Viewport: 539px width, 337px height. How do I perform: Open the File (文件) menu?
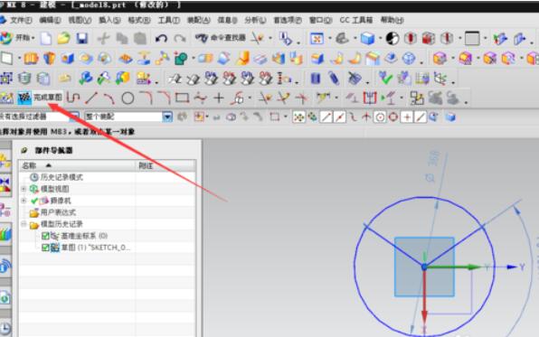(21, 20)
